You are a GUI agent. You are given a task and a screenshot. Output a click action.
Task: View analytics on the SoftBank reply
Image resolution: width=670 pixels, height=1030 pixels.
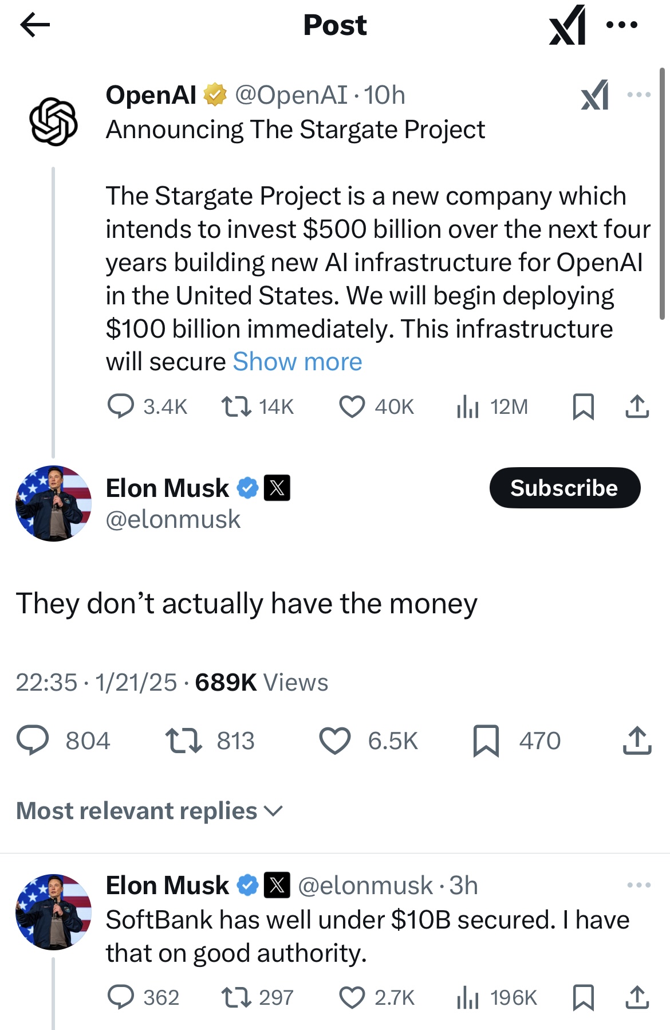(467, 998)
